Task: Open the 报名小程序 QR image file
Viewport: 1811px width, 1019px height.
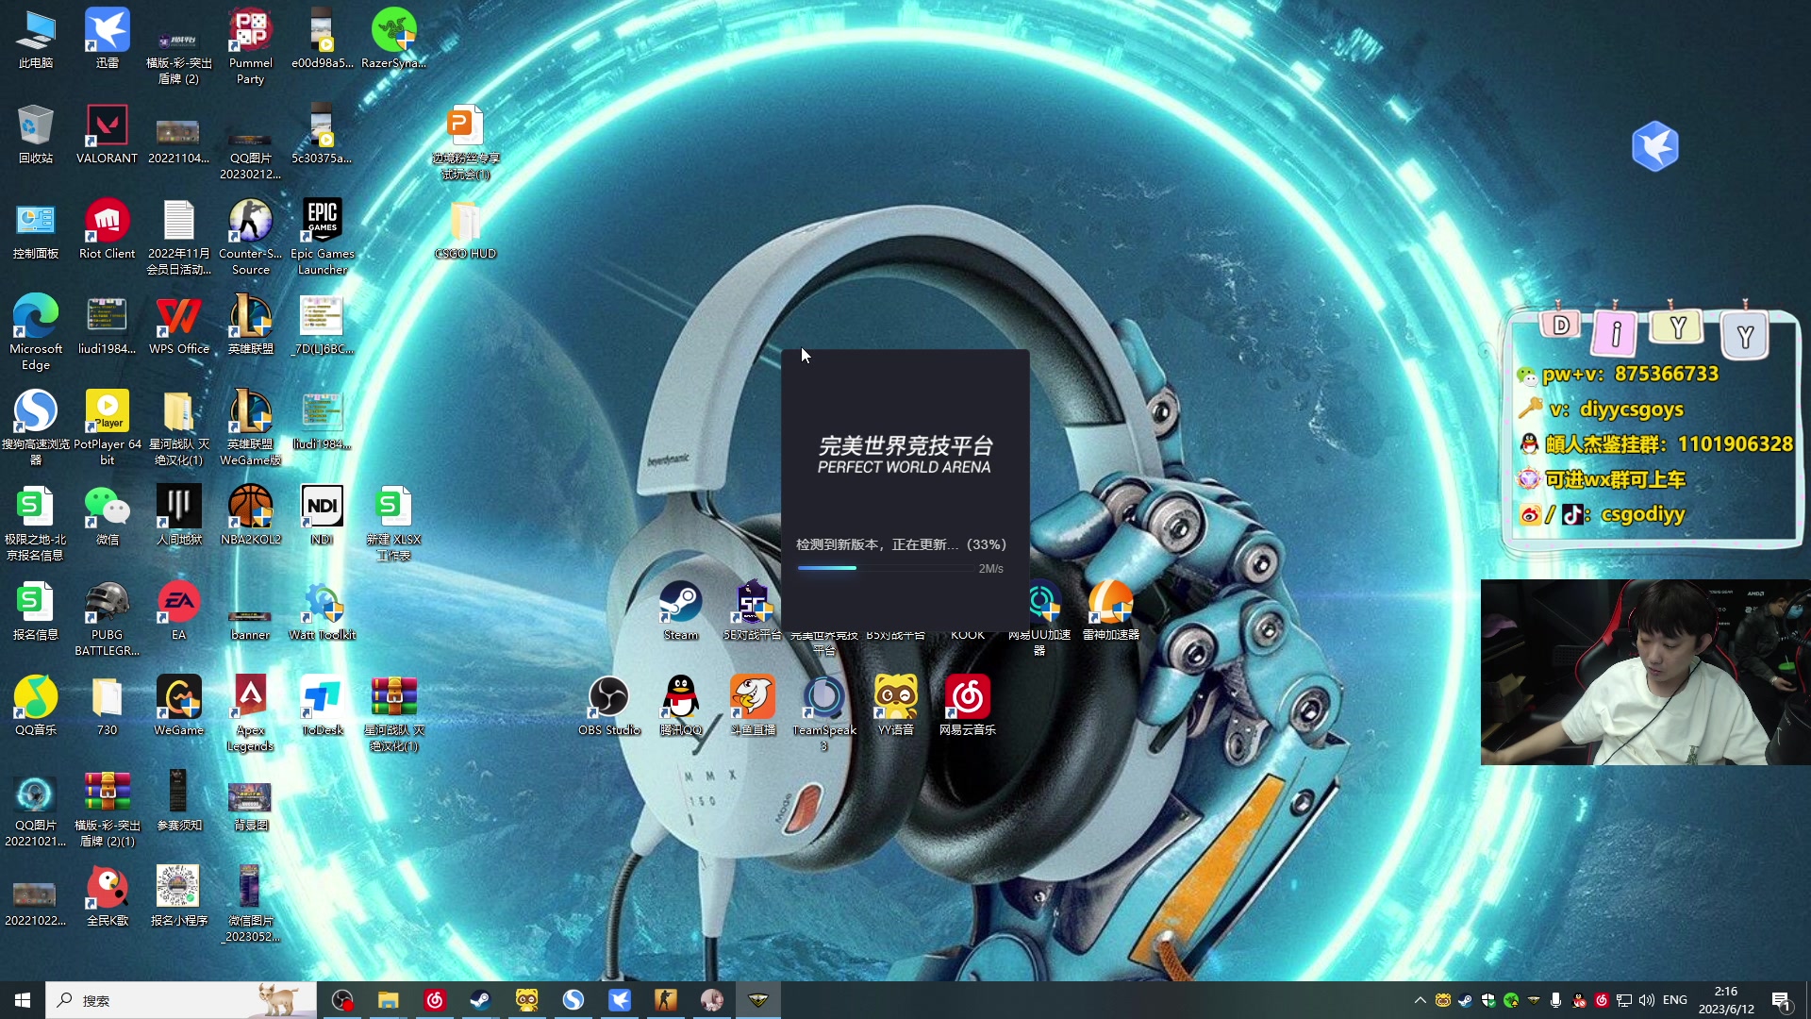Action: pyautogui.click(x=179, y=897)
